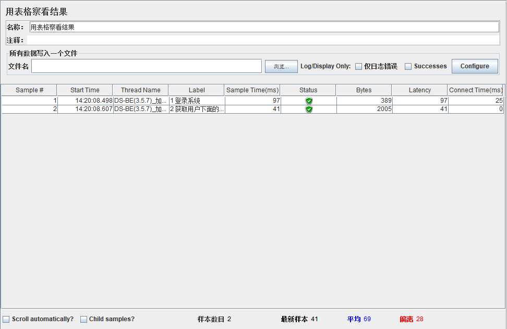Click the 最新样本 41 status text

point(299,319)
